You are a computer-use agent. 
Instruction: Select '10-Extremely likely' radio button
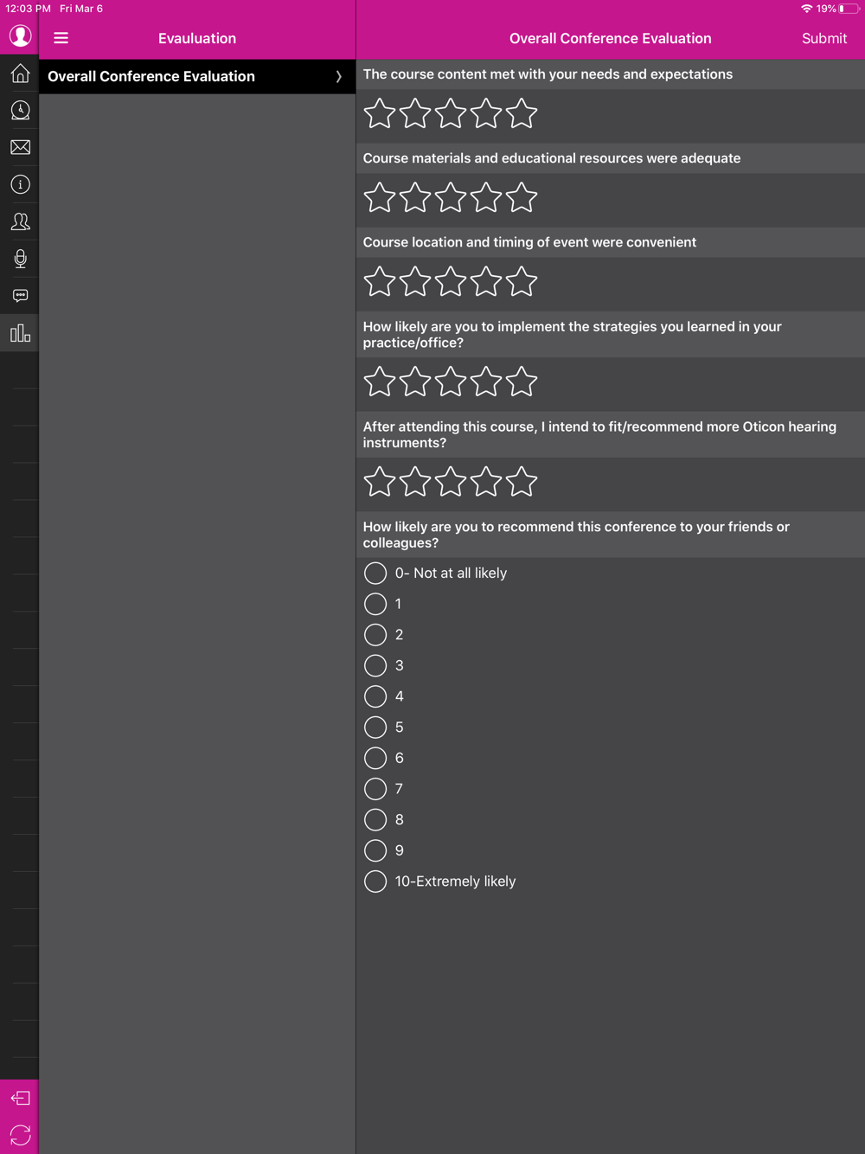click(x=375, y=882)
